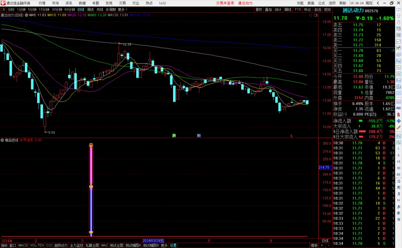The image size is (402, 248).
Task: Switch to 15-minute period in sidebar
Action: click(x=398, y=162)
